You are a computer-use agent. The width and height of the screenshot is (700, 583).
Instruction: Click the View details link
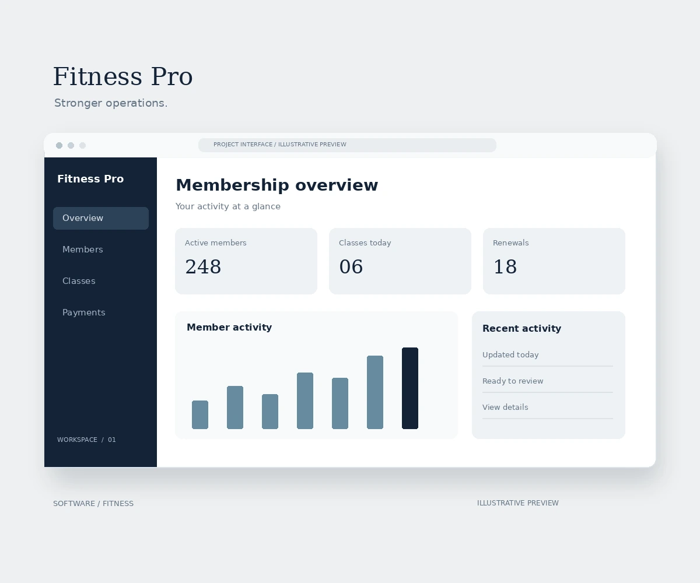(505, 408)
